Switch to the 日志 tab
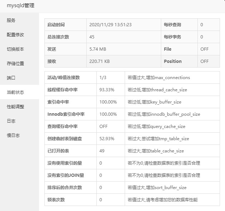 (19, 121)
